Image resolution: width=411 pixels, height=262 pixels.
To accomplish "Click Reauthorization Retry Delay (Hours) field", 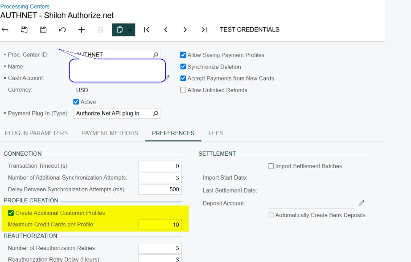I will pos(160,258).
